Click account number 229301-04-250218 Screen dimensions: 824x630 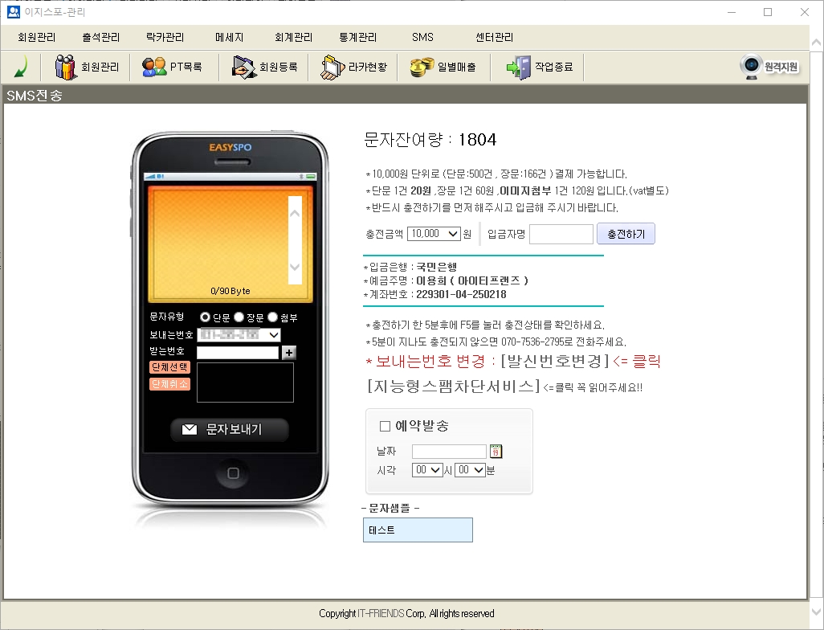tap(462, 294)
